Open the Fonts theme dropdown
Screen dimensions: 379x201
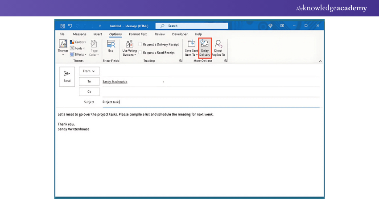pos(78,48)
